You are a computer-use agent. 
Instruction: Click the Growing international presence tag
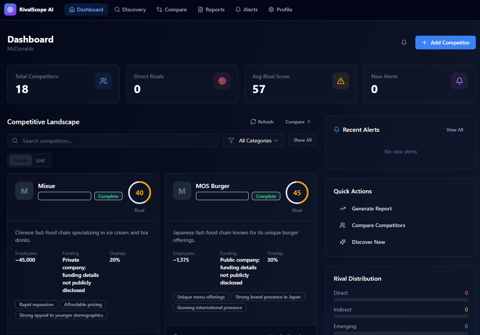tap(210, 307)
